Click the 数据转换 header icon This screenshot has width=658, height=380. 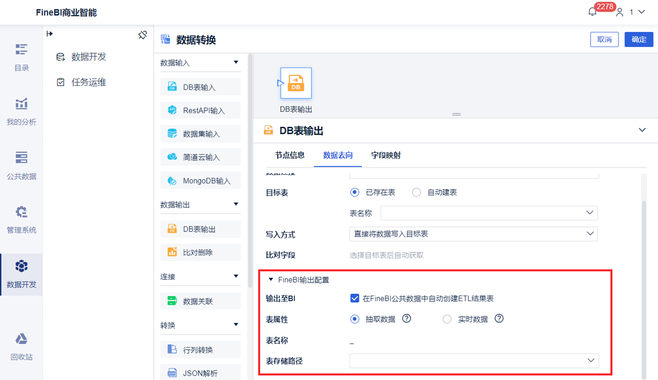pos(165,39)
